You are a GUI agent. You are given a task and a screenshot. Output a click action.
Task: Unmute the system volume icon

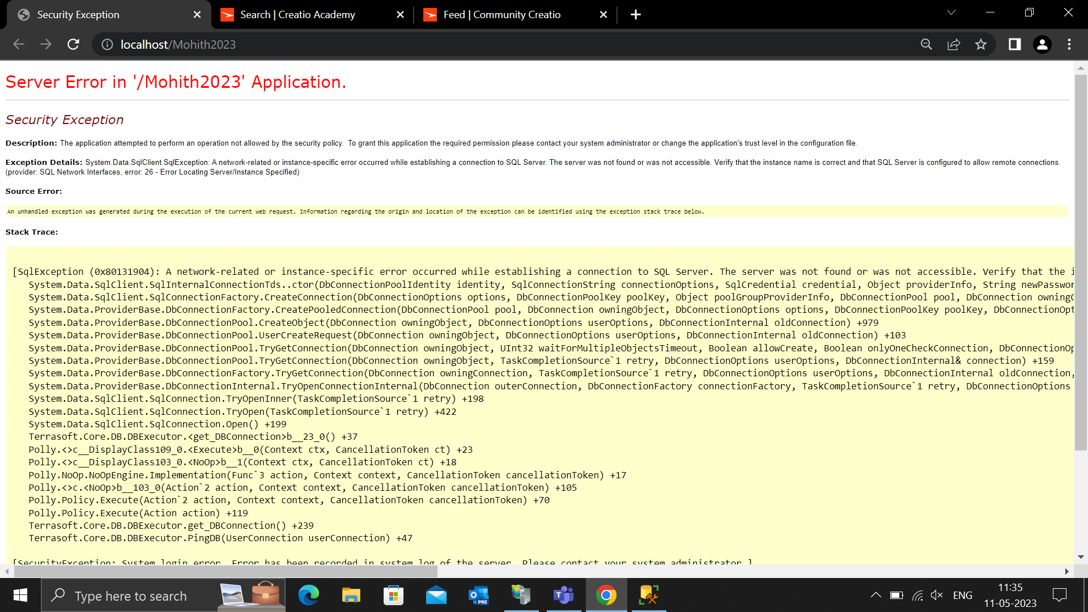936,595
